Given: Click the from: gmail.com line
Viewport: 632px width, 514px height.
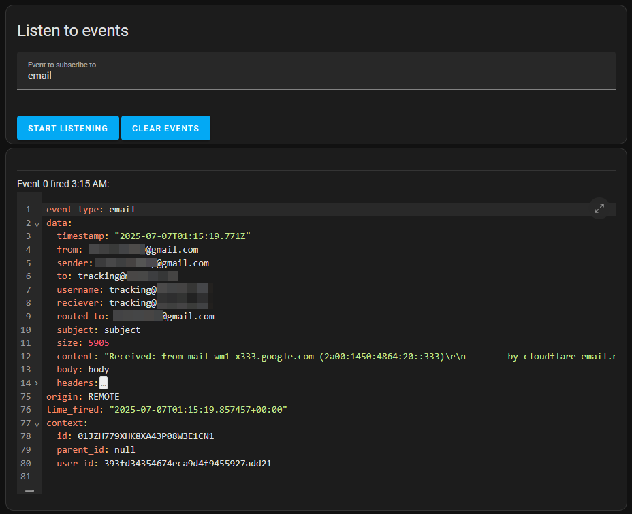Looking at the screenshot, I should pos(128,249).
